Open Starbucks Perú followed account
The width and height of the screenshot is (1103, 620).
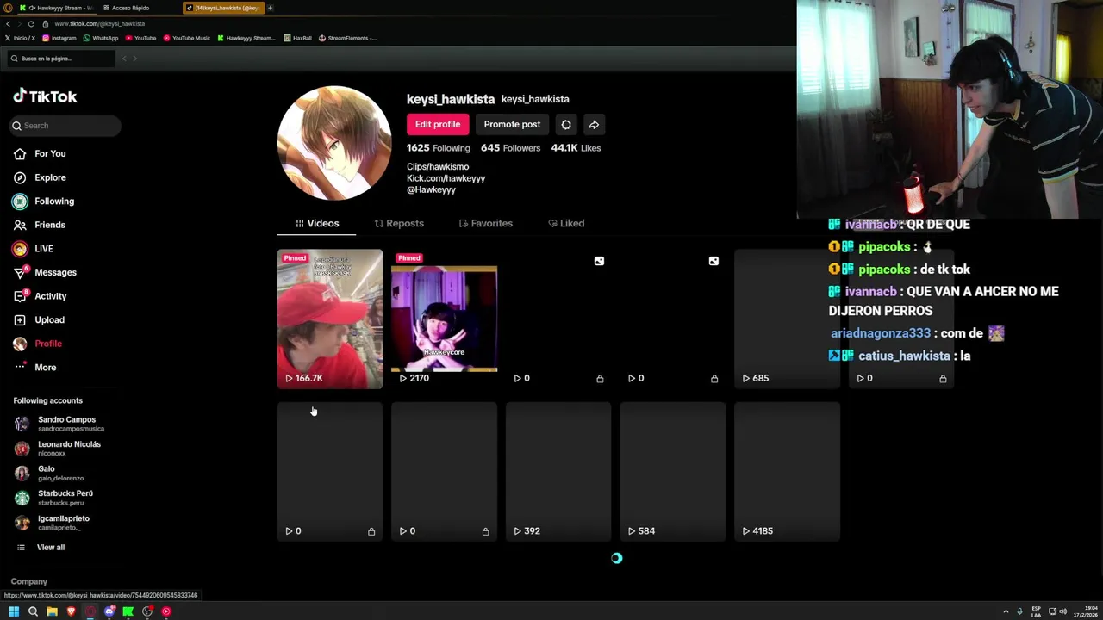click(53, 498)
